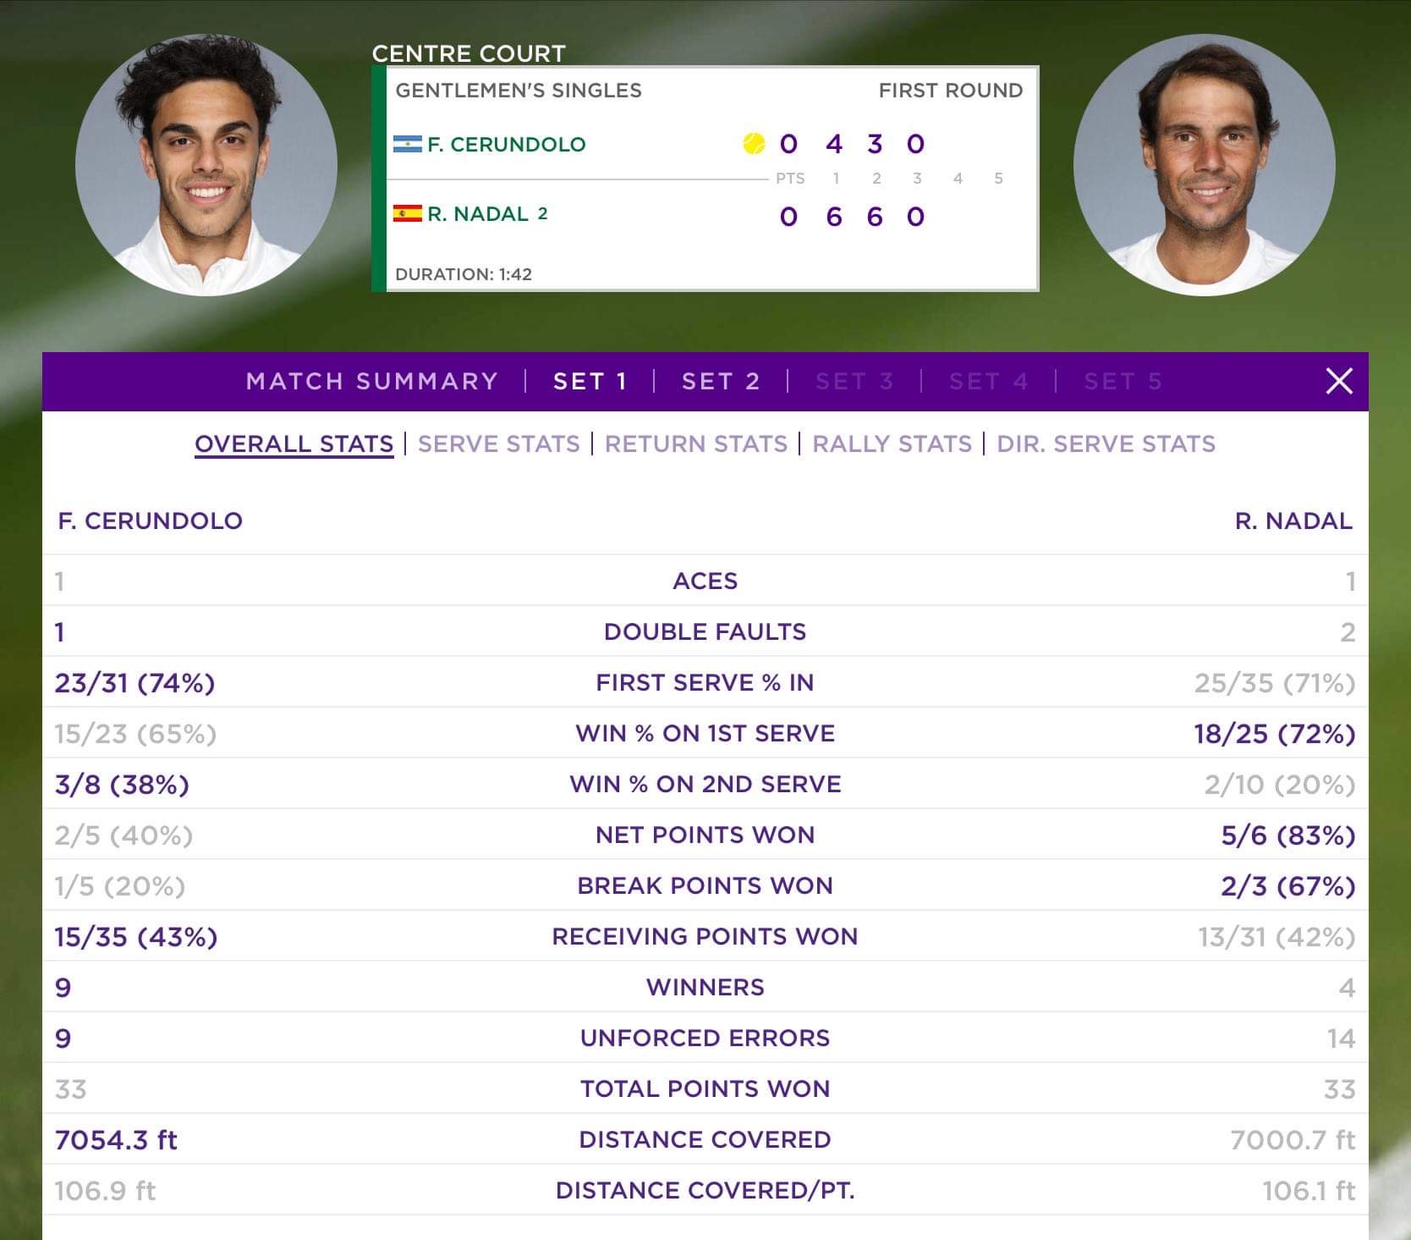Viewport: 1411px width, 1240px height.
Task: Open the Serve Stats view
Action: pyautogui.click(x=499, y=444)
